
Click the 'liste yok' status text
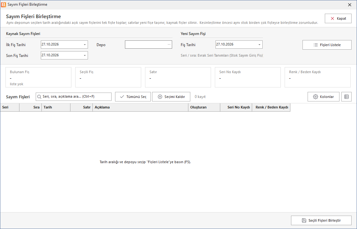coord(17,84)
